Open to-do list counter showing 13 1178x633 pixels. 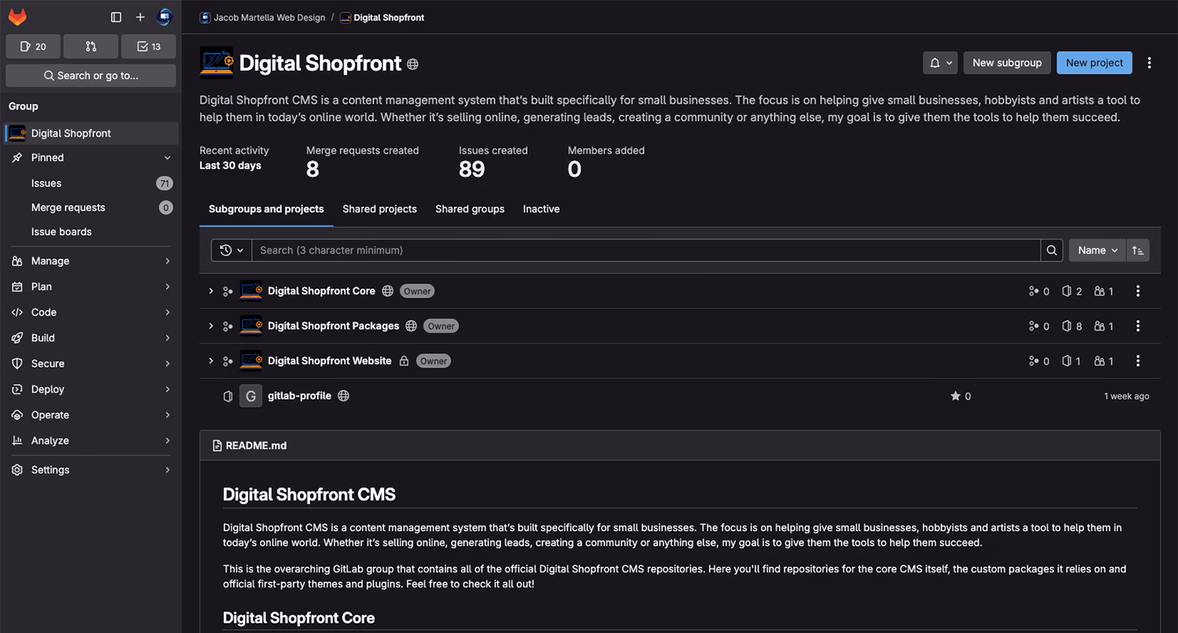[148, 46]
